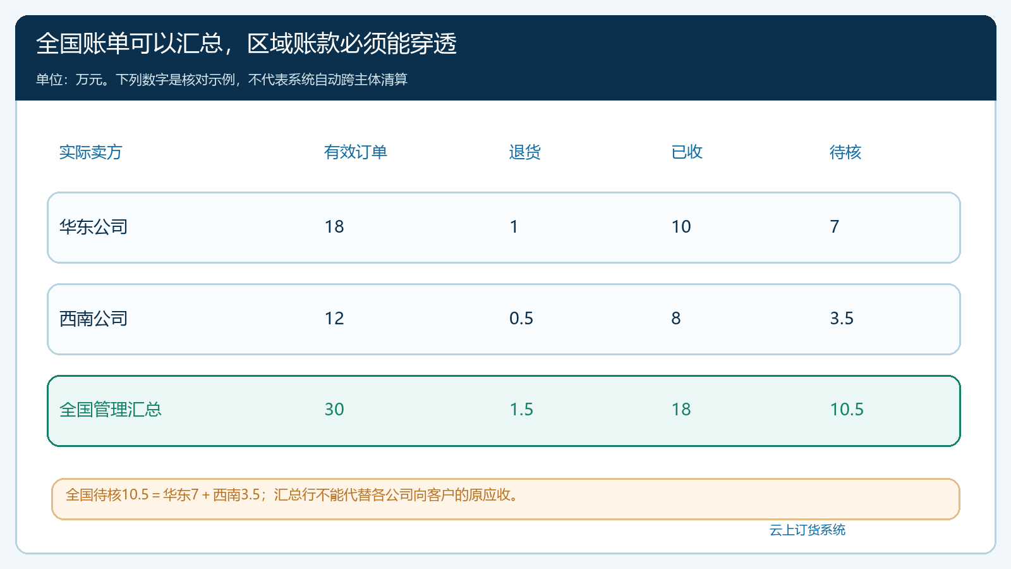Click 西南公司 valid orders value 12
Image resolution: width=1011 pixels, height=569 pixels.
(334, 319)
